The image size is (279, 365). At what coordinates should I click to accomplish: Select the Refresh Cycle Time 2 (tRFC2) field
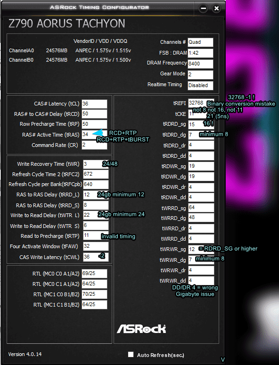point(96,174)
